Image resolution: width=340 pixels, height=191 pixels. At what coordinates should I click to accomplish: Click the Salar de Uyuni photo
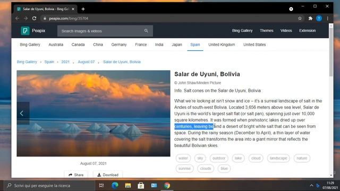(x=93, y=113)
